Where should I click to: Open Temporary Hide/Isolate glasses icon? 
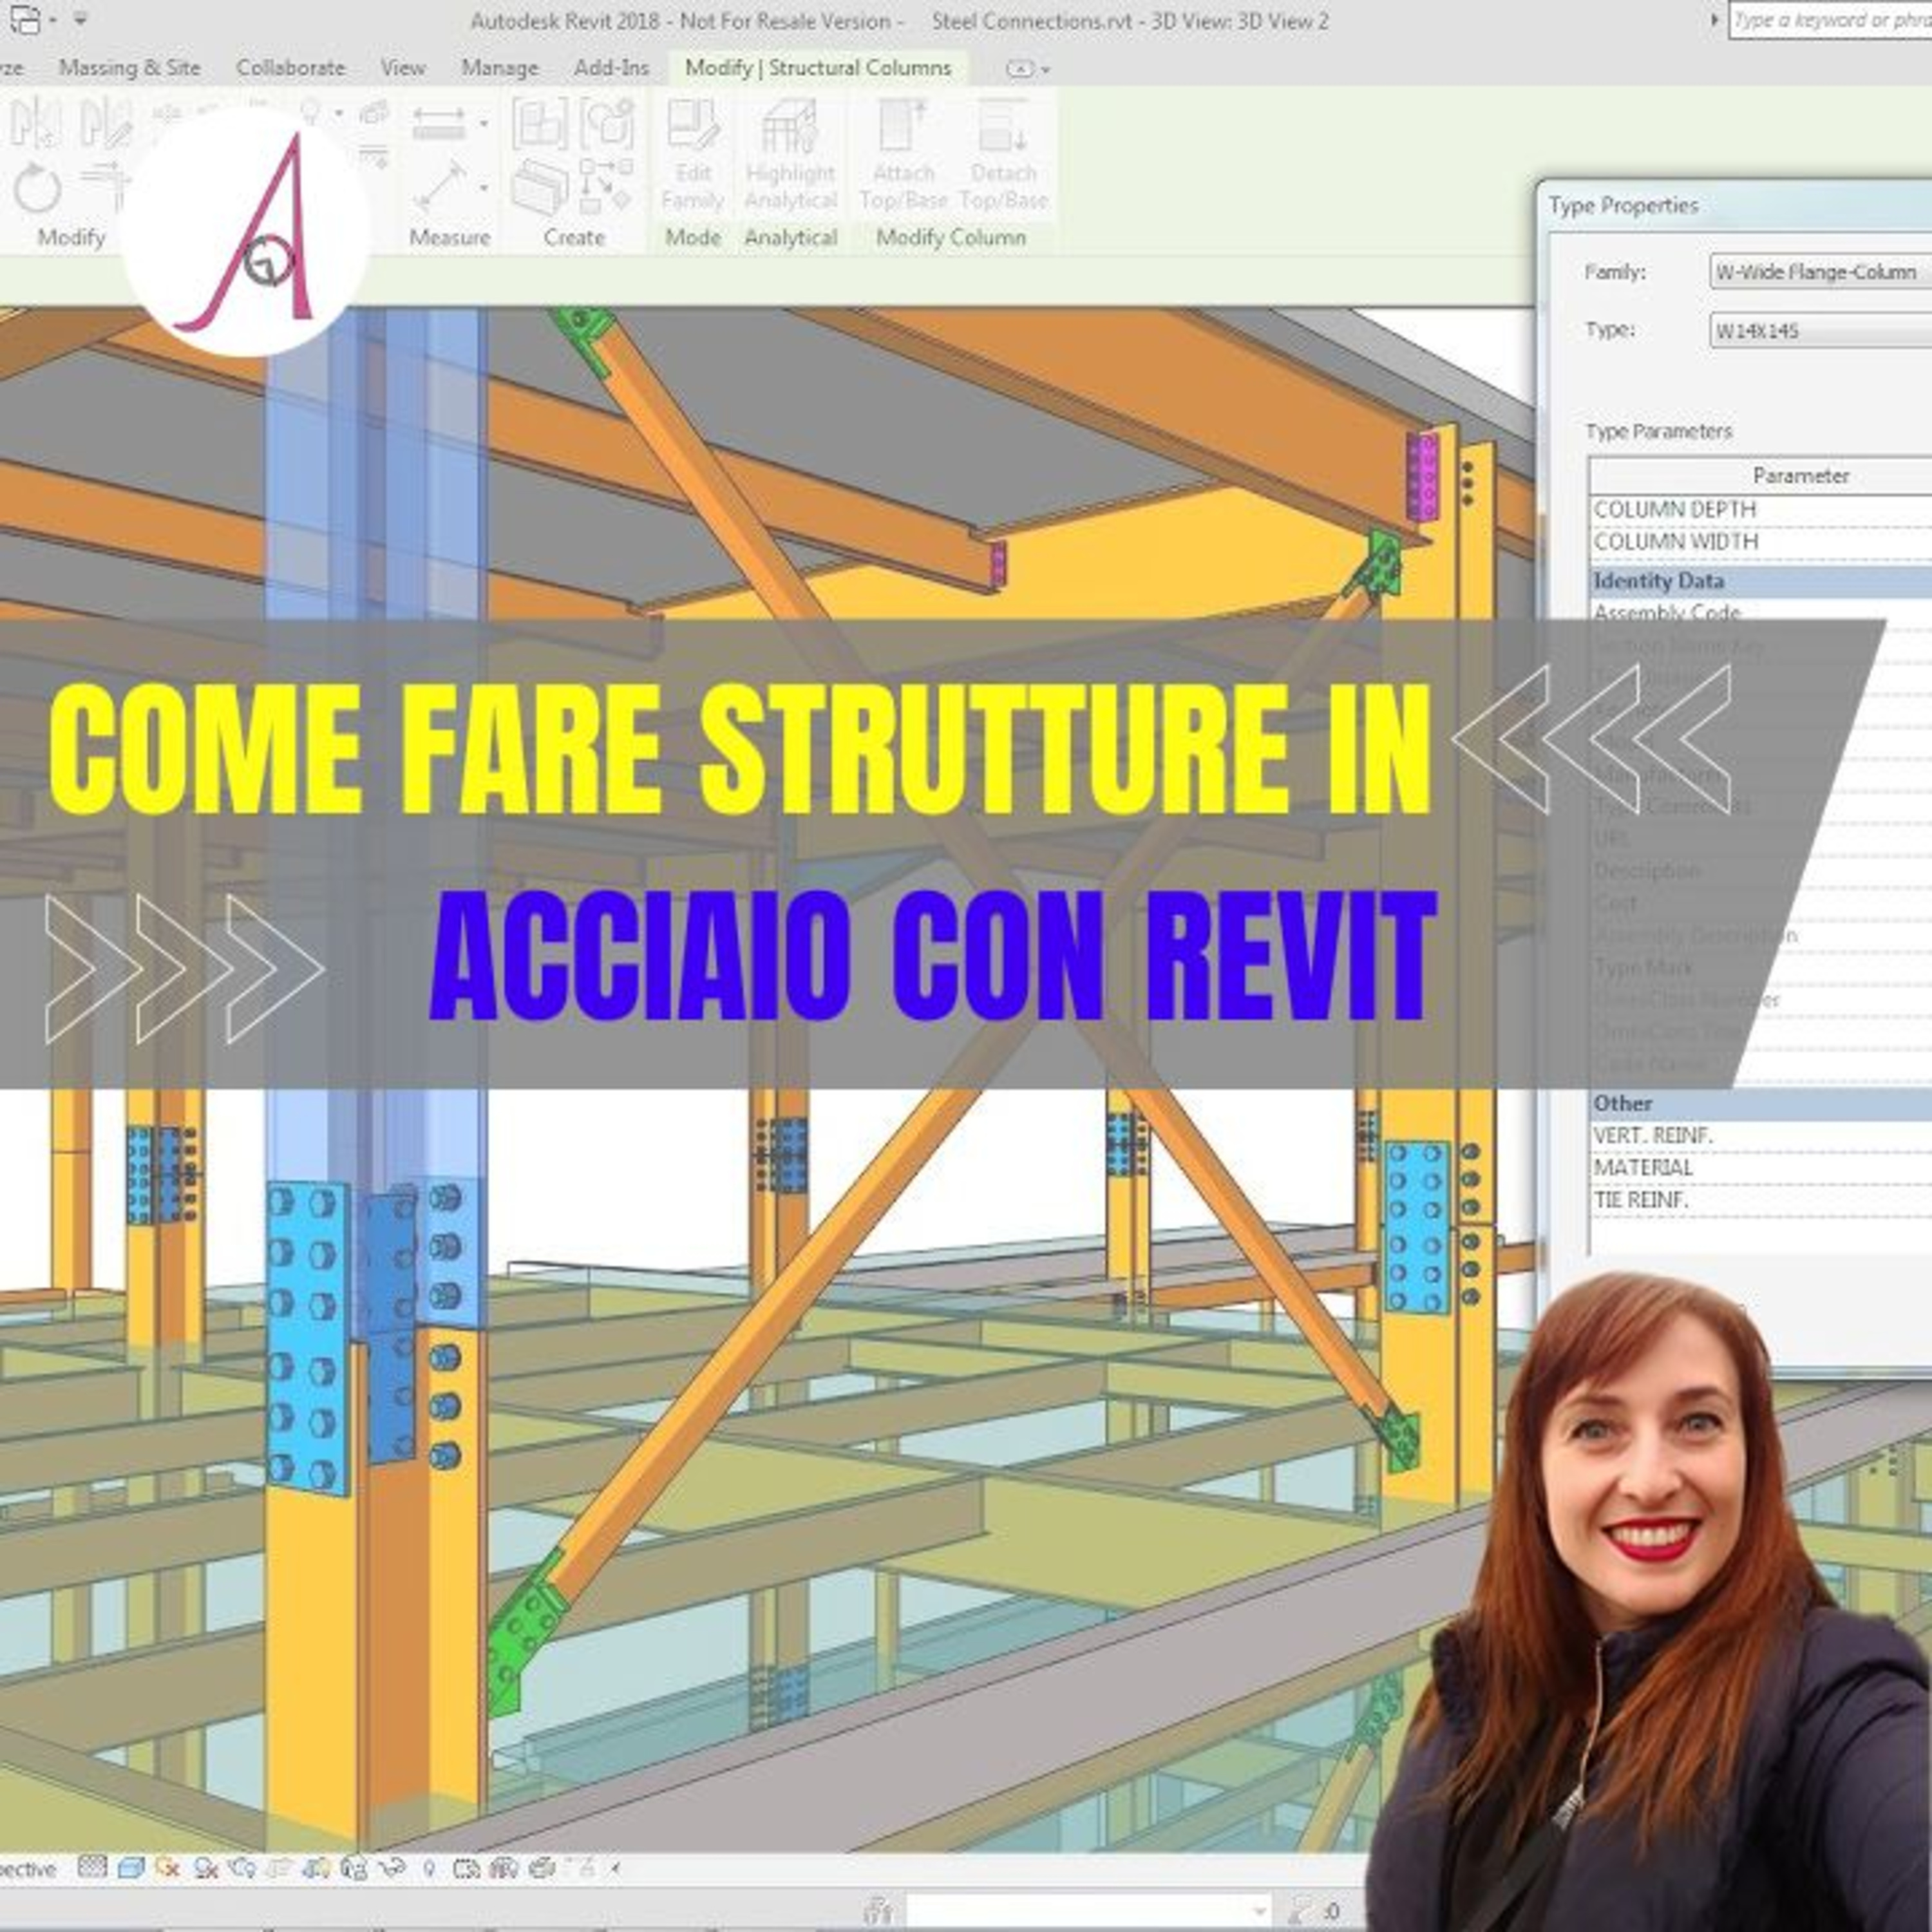tap(393, 1868)
